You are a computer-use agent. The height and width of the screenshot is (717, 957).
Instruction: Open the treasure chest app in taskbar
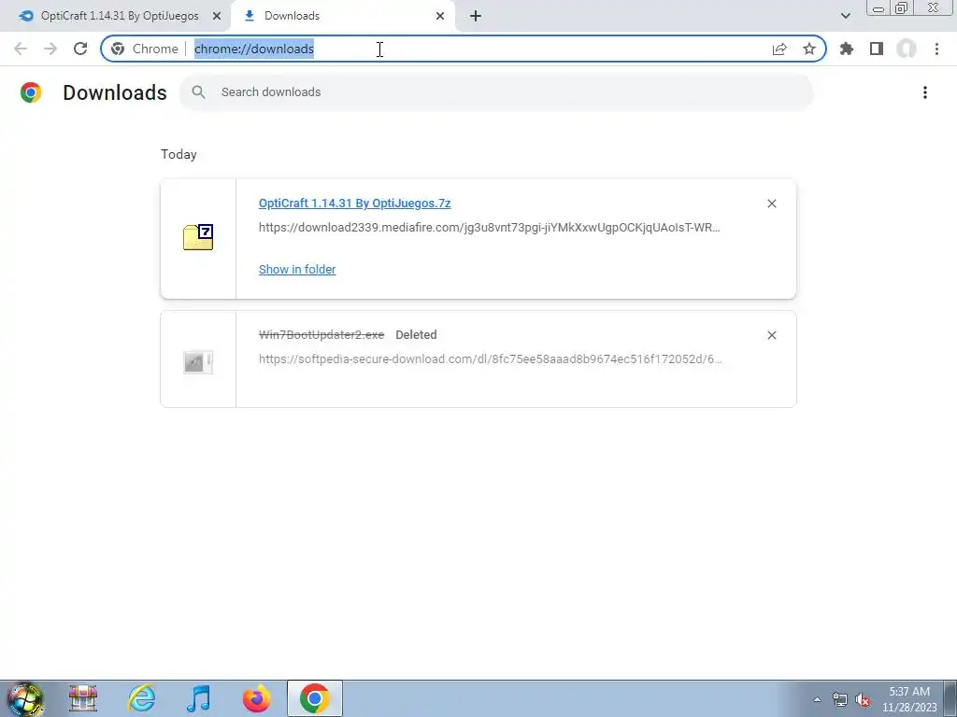tap(83, 698)
